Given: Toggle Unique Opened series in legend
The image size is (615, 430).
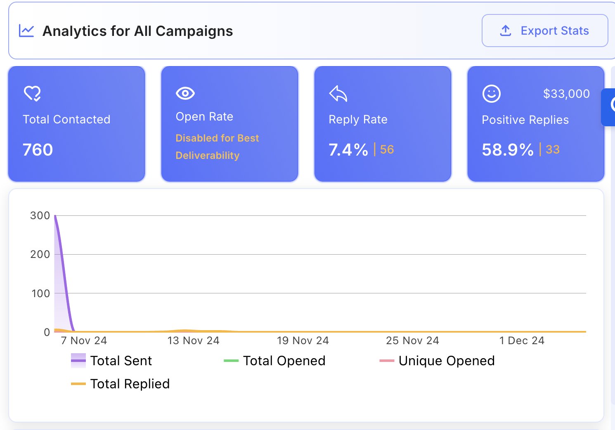Looking at the screenshot, I should coord(446,361).
